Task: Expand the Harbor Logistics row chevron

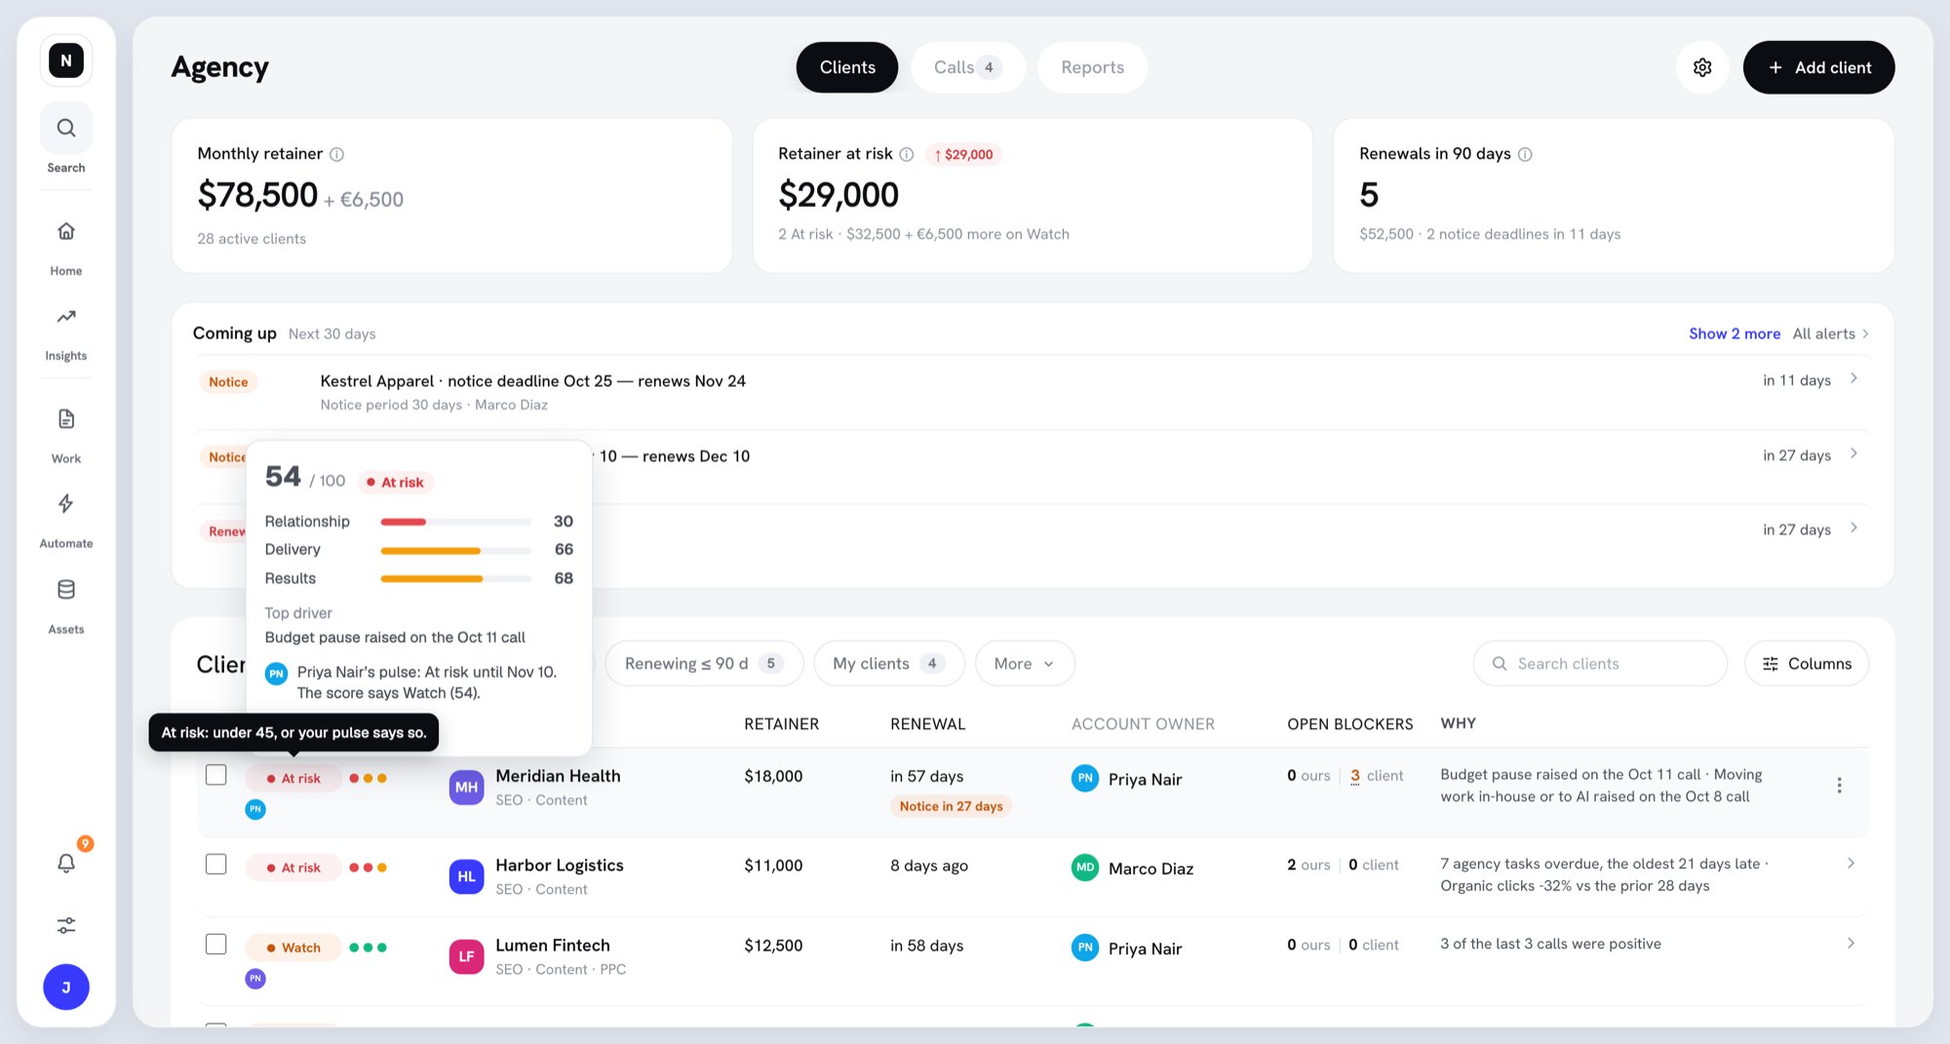Action: pos(1851,864)
